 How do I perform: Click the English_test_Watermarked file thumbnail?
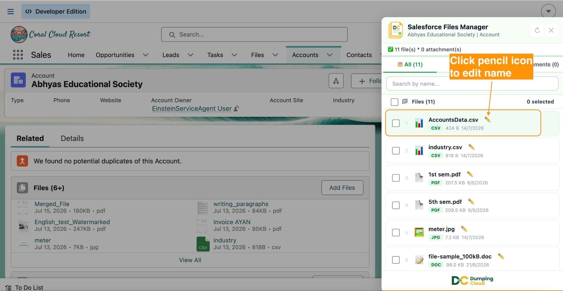[x=23, y=226]
